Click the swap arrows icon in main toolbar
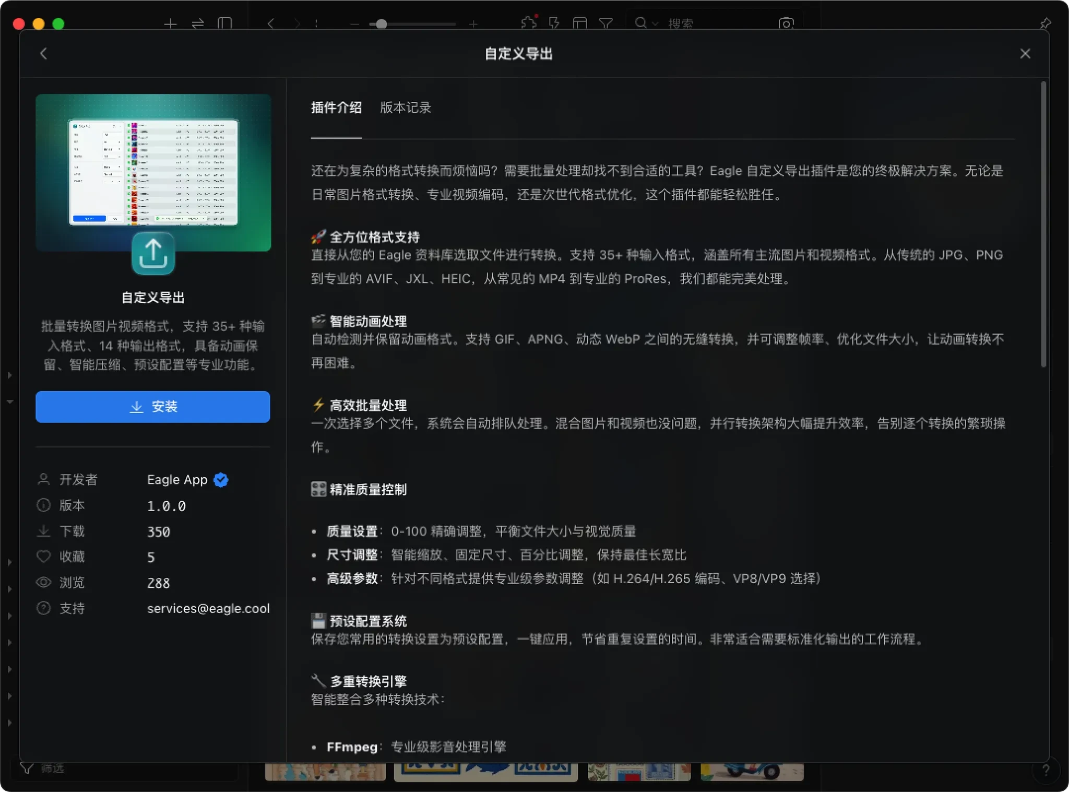The image size is (1069, 792). (x=198, y=23)
